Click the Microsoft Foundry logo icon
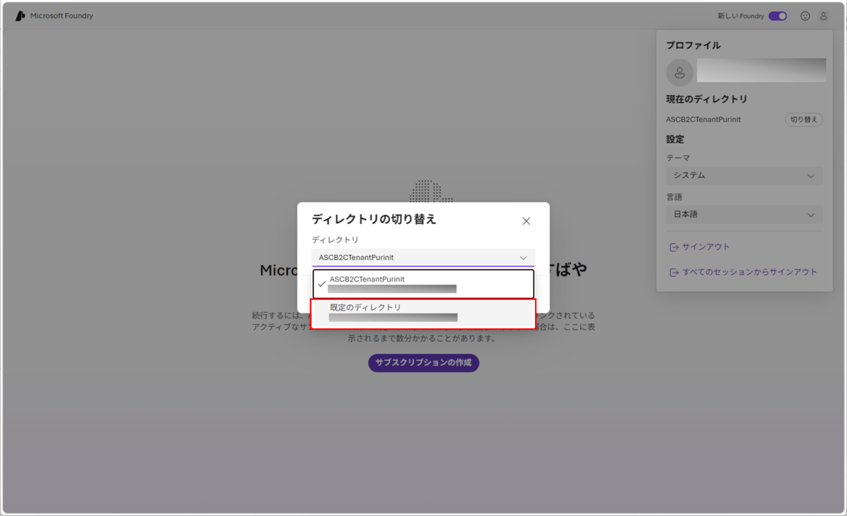The height and width of the screenshot is (516, 847). pos(20,16)
